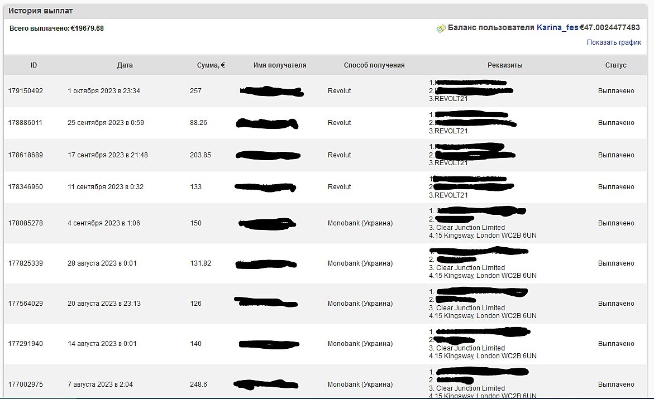This screenshot has height=399, width=654.
Task: Open the Karina_fes user profile link
Action: pyautogui.click(x=557, y=27)
